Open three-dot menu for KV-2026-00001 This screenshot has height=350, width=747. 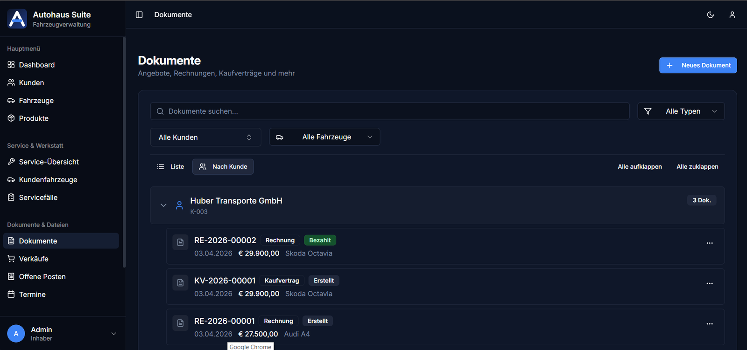coord(709,284)
